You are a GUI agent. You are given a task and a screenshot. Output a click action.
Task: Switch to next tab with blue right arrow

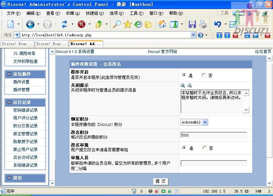point(227,35)
